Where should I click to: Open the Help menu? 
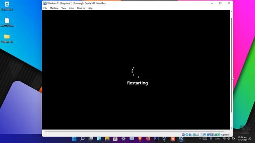[90, 8]
